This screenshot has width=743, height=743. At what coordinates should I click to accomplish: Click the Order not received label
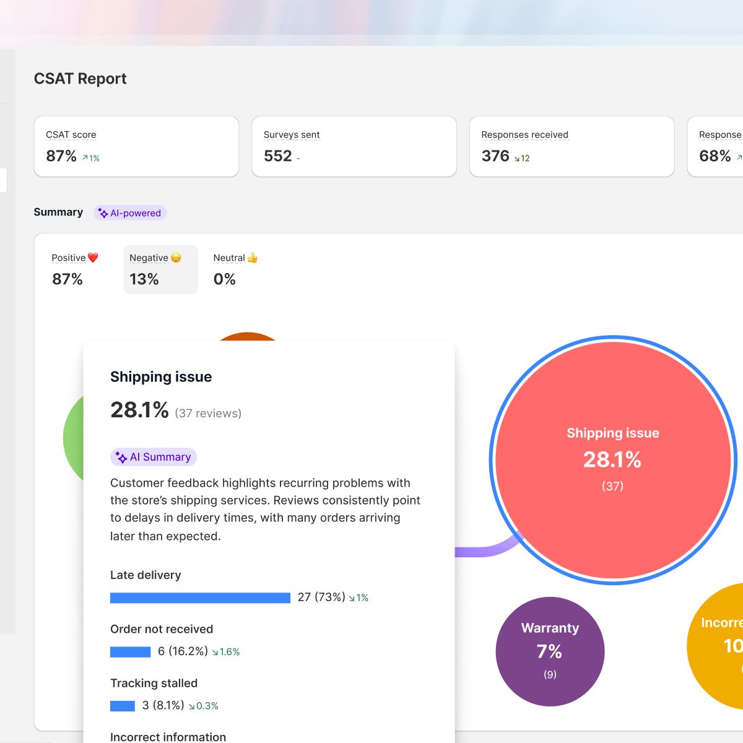[162, 629]
